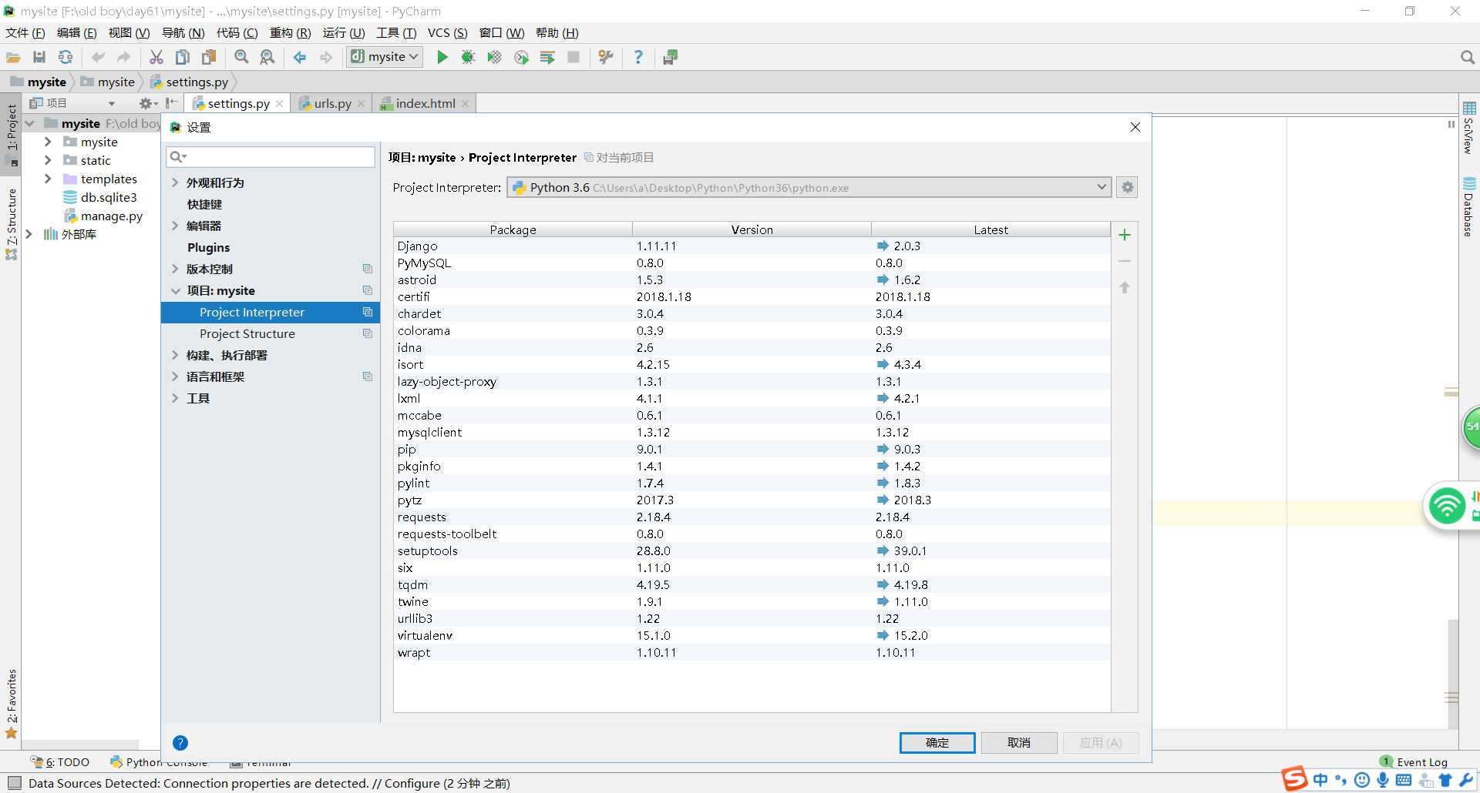Click the Paste toolbar icon

(x=209, y=57)
